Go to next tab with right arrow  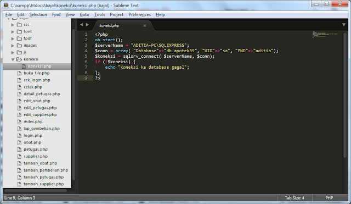click(87, 25)
